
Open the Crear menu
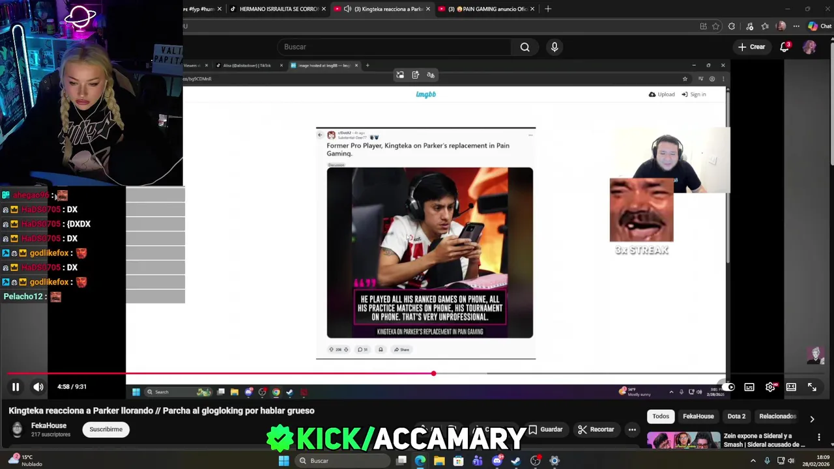(751, 47)
